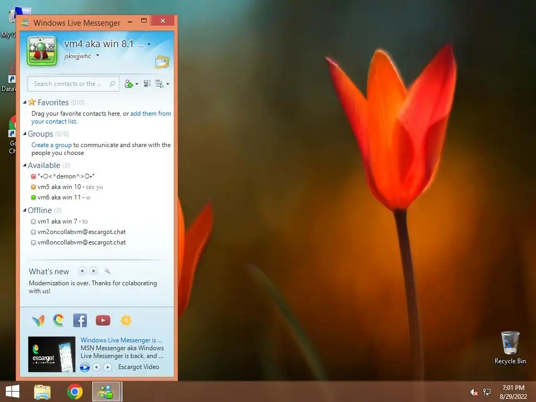Open File Explorer from the taskbar
536x402 pixels.
[42, 392]
